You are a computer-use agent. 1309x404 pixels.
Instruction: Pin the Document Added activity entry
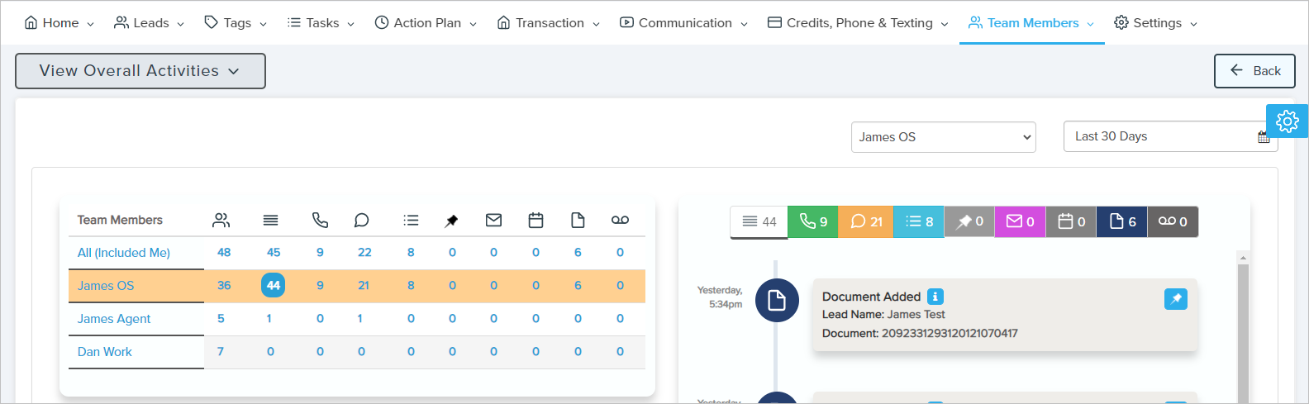[1175, 299]
